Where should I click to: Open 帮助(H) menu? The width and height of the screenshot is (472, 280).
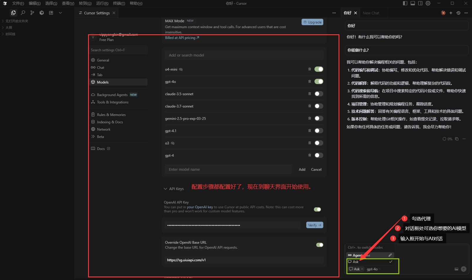coord(136,3)
